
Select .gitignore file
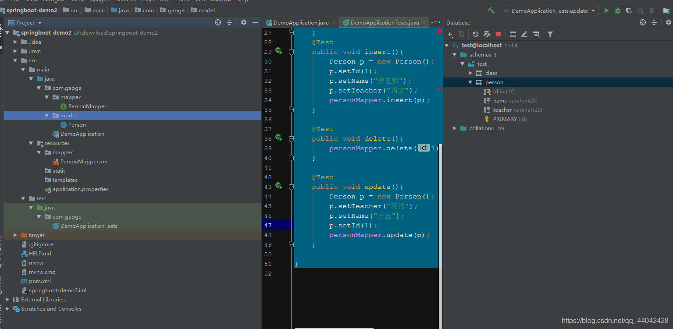[x=41, y=244]
